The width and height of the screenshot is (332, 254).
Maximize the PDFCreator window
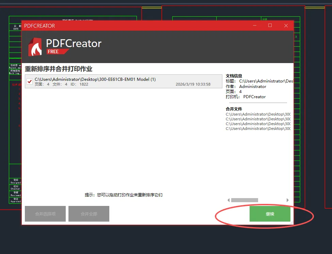pyautogui.click(x=270, y=26)
